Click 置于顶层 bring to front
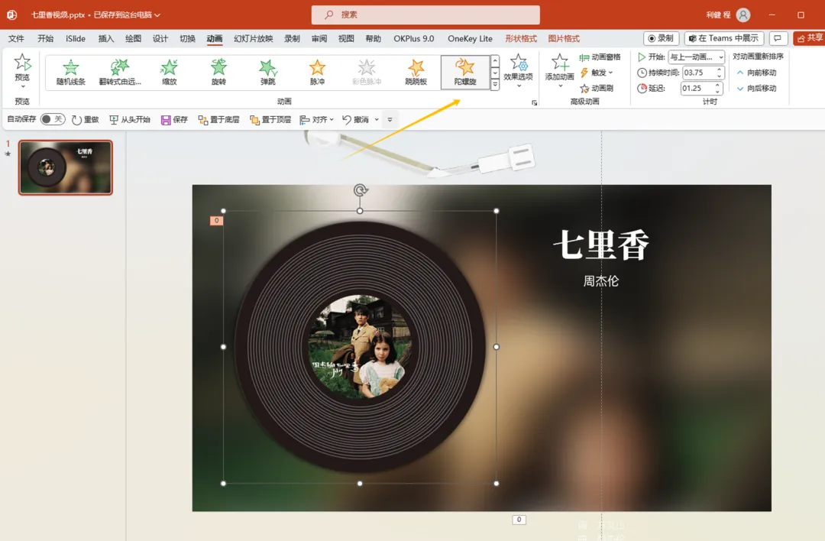Viewport: 825px width, 541px height. pos(270,120)
